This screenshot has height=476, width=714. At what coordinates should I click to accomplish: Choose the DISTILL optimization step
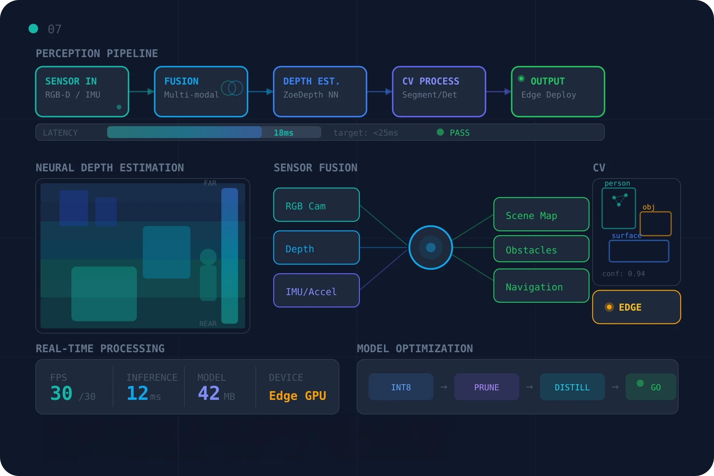(x=572, y=387)
